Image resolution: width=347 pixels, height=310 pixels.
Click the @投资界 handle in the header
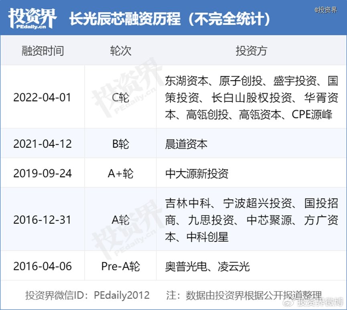(x=326, y=10)
